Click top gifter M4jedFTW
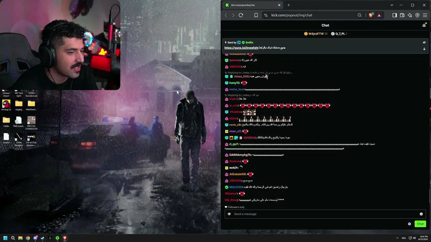Viewport: 431px width, 242px height. [x=316, y=34]
